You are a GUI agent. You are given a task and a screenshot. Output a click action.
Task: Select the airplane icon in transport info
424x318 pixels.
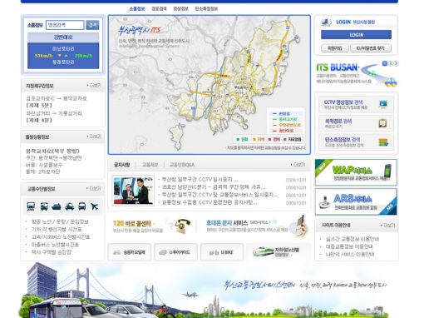[x=95, y=206]
